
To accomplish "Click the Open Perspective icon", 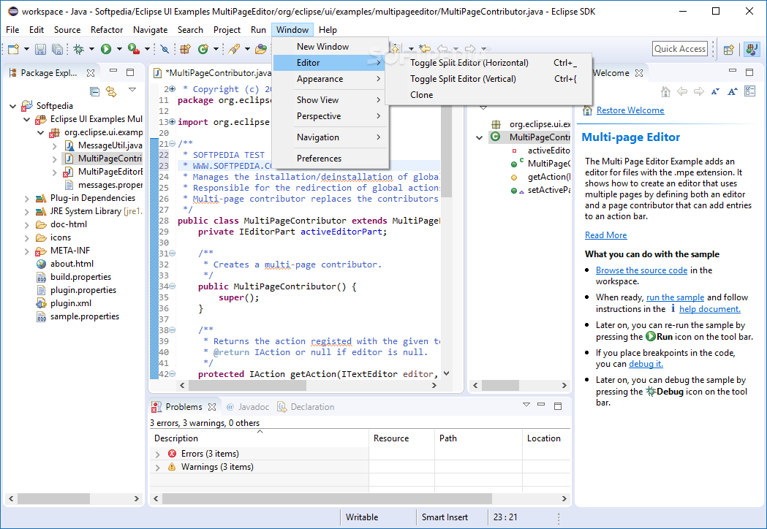I will click(x=729, y=50).
